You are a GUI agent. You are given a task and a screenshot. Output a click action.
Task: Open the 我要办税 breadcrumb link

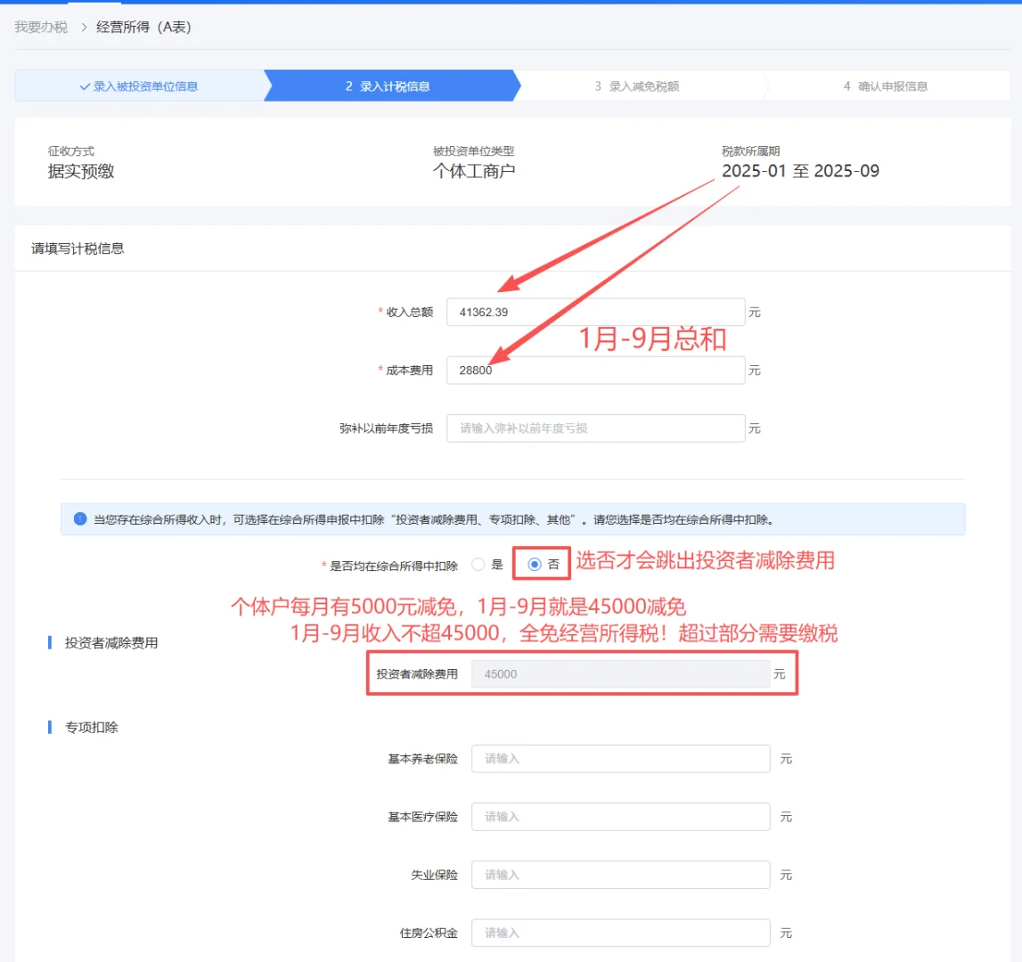coord(40,28)
